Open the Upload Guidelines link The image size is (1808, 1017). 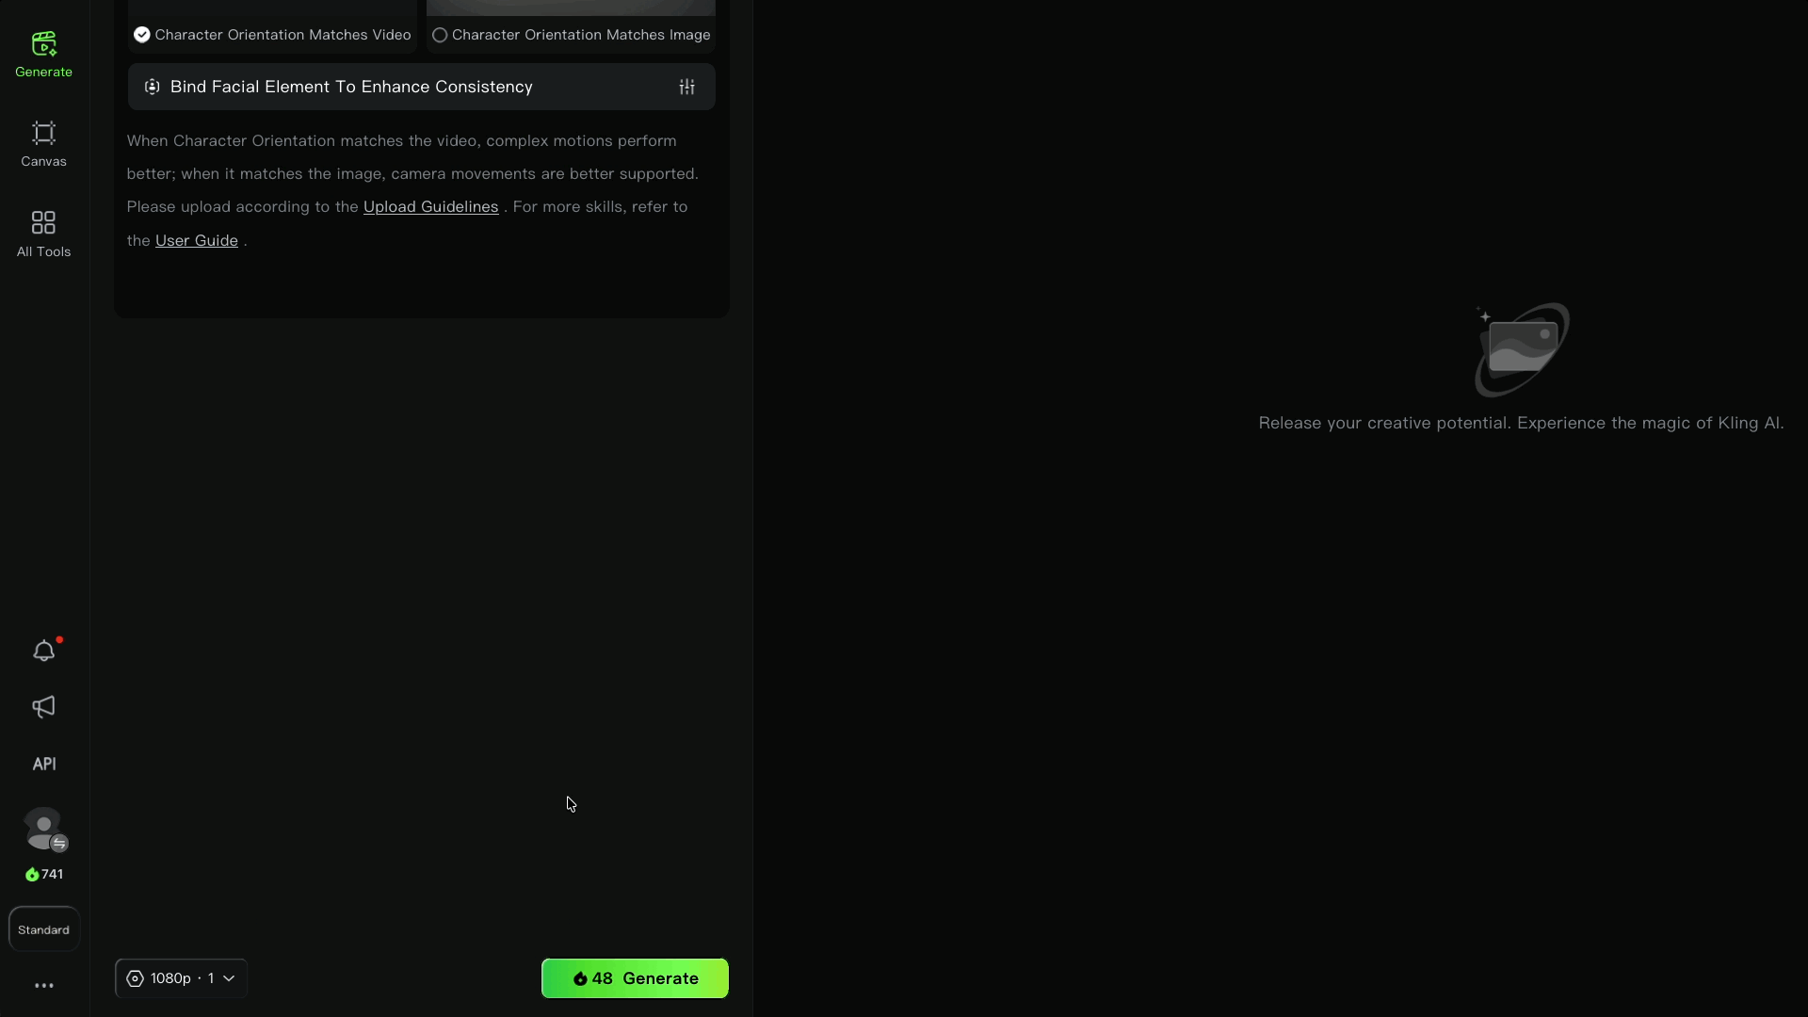(430, 207)
